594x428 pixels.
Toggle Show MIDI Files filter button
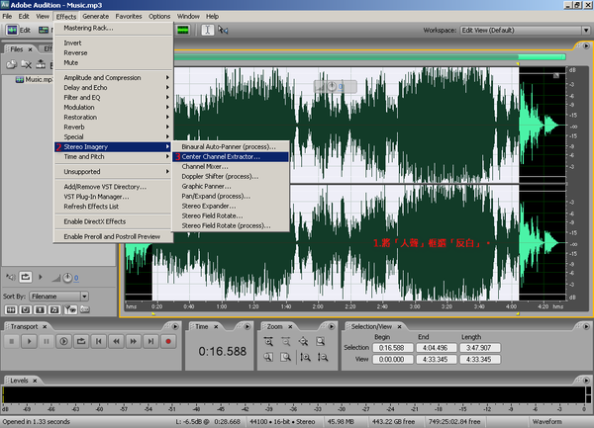coord(54,310)
